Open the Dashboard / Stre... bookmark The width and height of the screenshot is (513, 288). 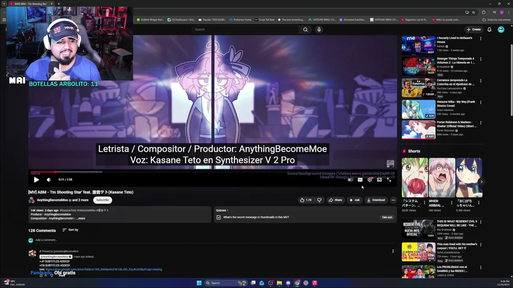point(182,20)
